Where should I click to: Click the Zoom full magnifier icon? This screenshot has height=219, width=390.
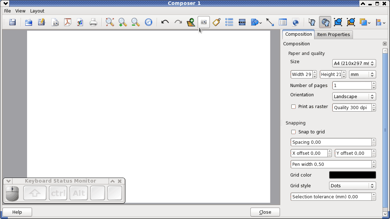click(110, 22)
